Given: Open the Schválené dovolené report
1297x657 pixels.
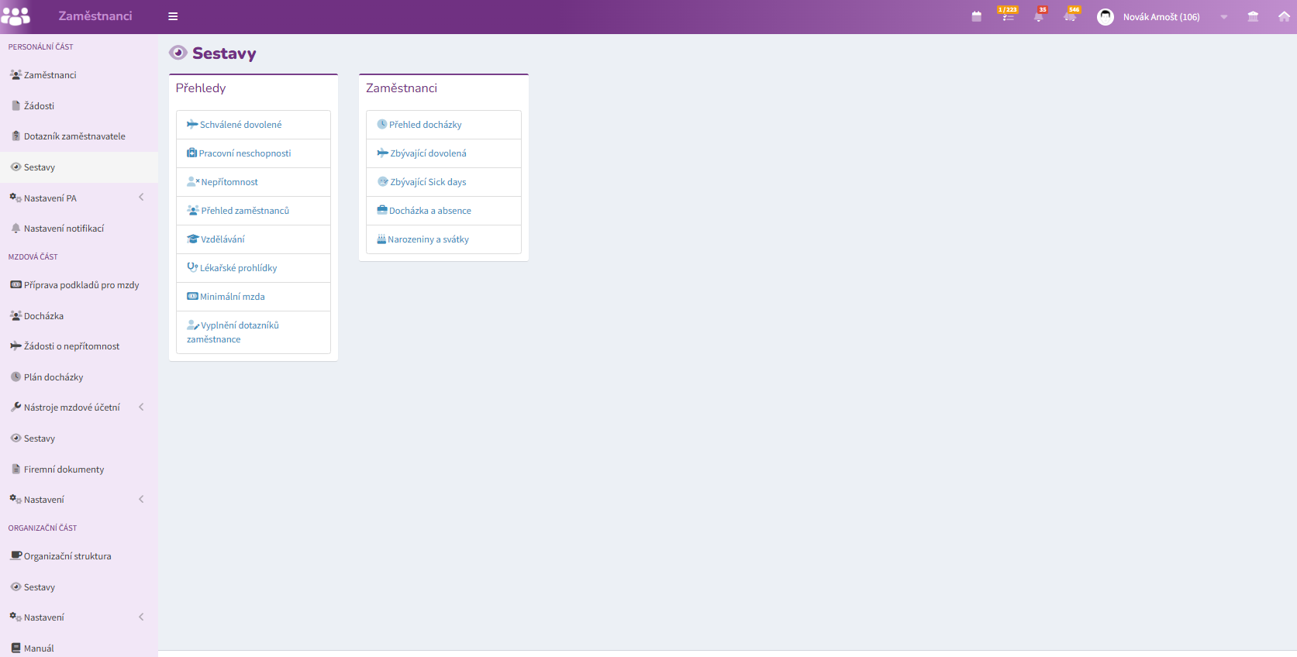Looking at the screenshot, I should tap(240, 125).
